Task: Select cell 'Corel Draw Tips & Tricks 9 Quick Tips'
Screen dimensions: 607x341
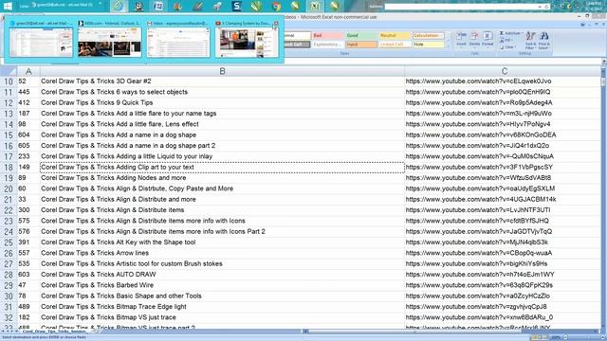Action: (222, 103)
